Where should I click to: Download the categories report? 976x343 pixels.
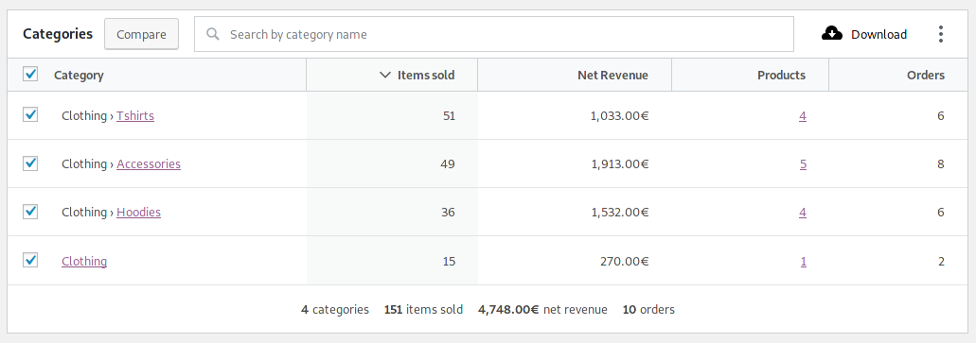coord(864,34)
